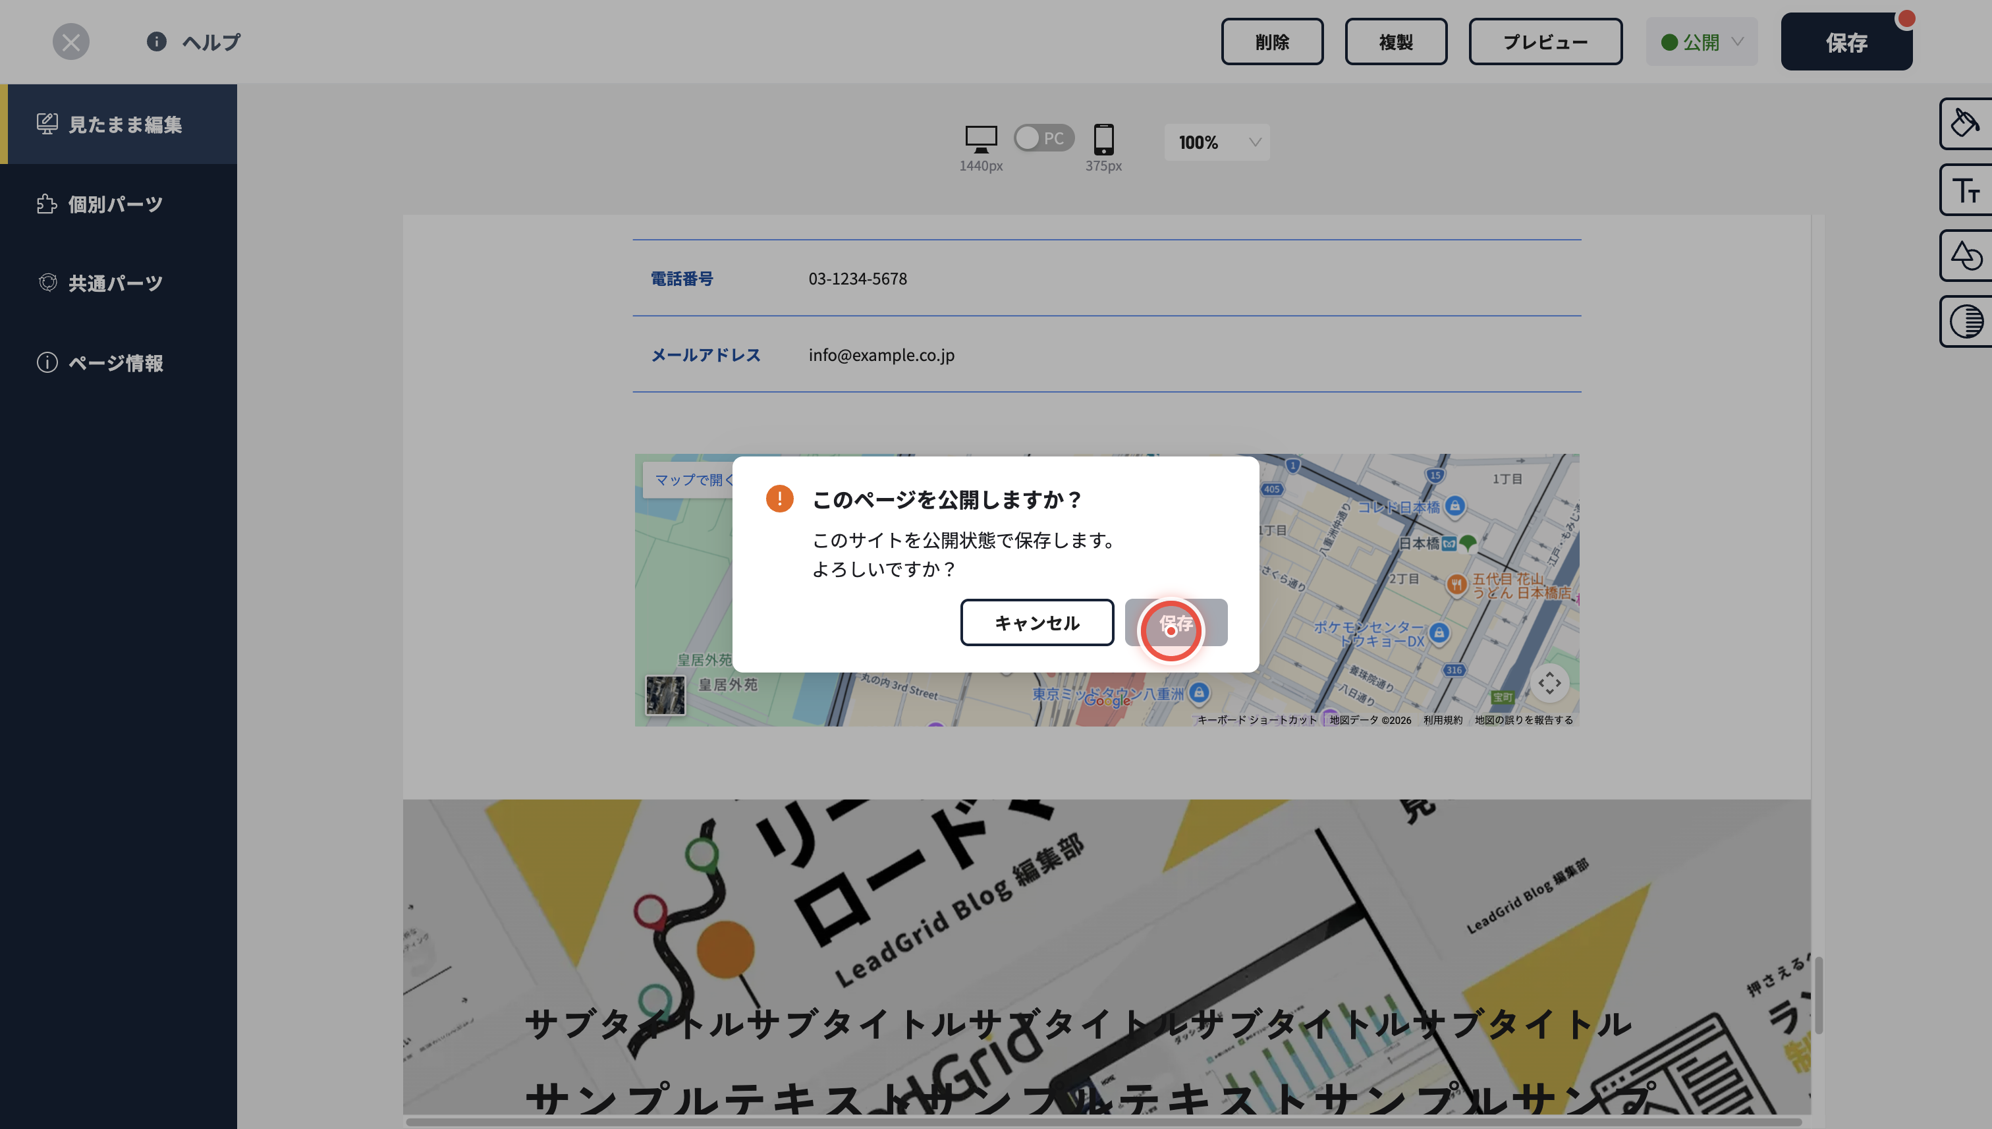Click the info@example.co.jp email text
This screenshot has width=1992, height=1129.
pyautogui.click(x=881, y=355)
